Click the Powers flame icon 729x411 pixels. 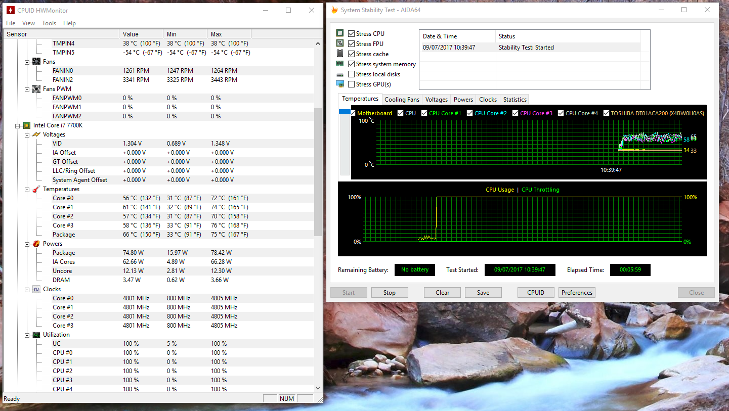[x=36, y=244]
